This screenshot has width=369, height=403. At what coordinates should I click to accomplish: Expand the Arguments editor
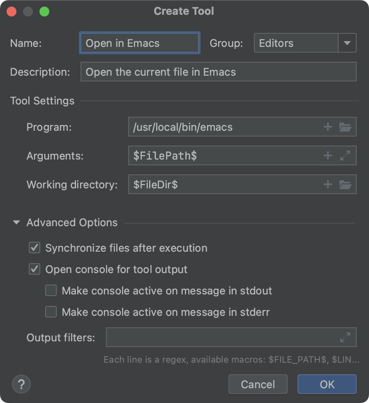click(x=346, y=156)
